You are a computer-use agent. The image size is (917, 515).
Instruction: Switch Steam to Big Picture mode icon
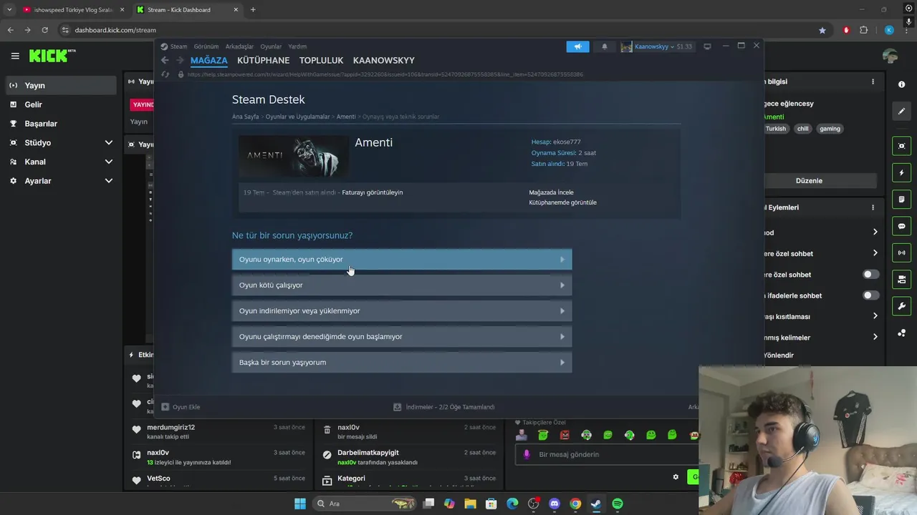[x=707, y=46]
